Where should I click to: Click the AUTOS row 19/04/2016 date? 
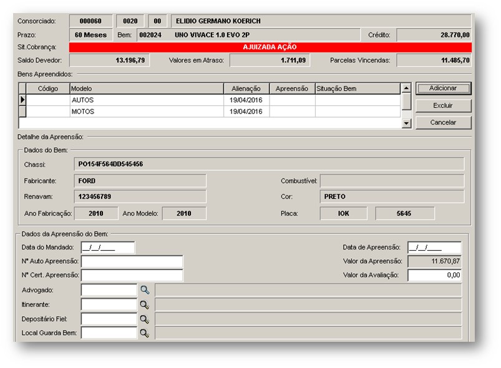pos(246,100)
